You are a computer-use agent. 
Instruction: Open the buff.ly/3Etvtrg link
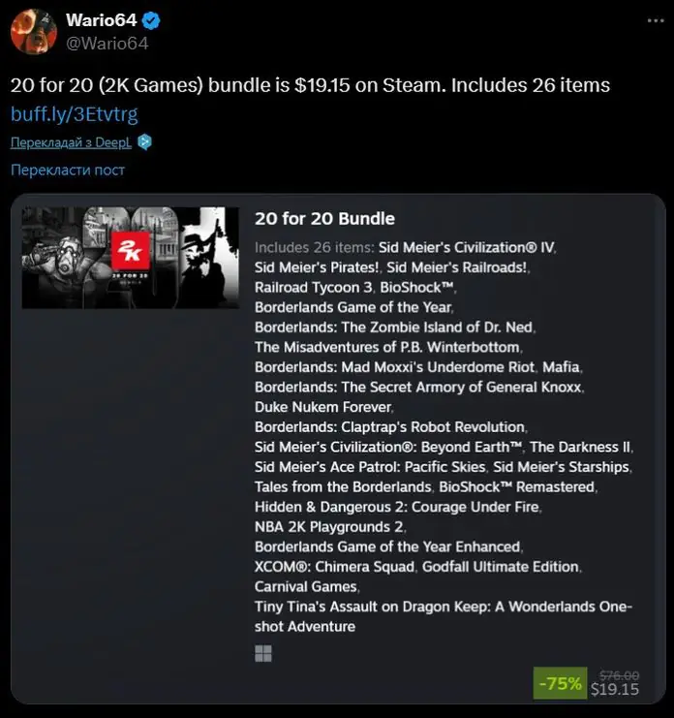(x=75, y=114)
